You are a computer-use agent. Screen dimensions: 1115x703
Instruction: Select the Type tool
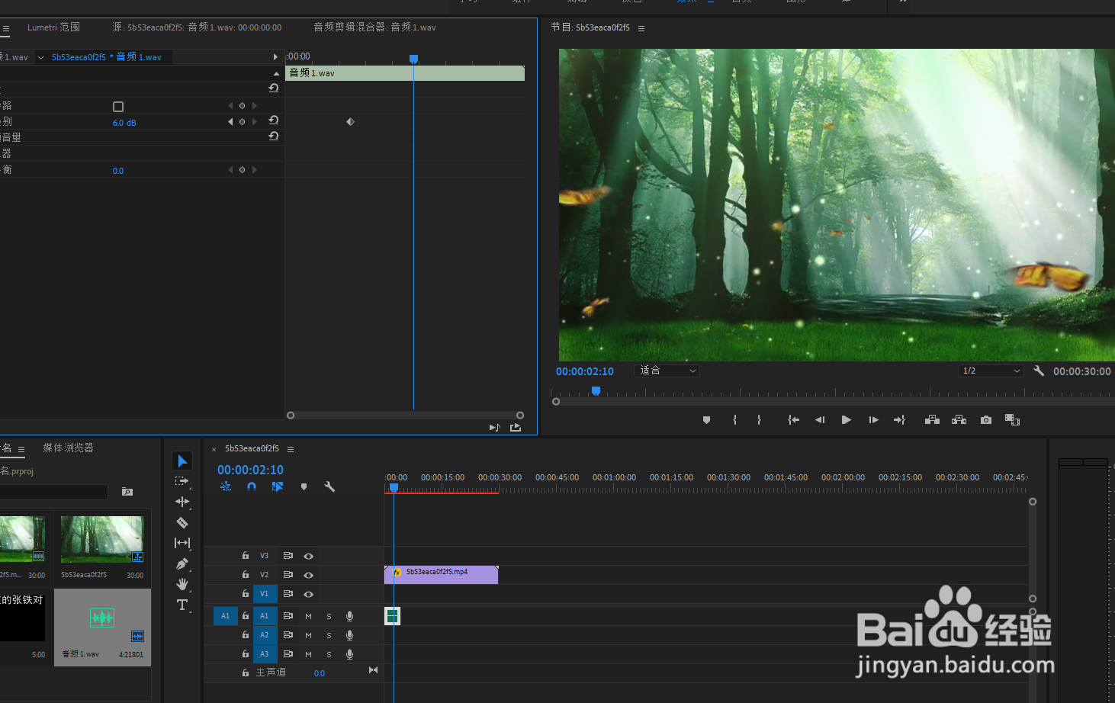point(182,605)
